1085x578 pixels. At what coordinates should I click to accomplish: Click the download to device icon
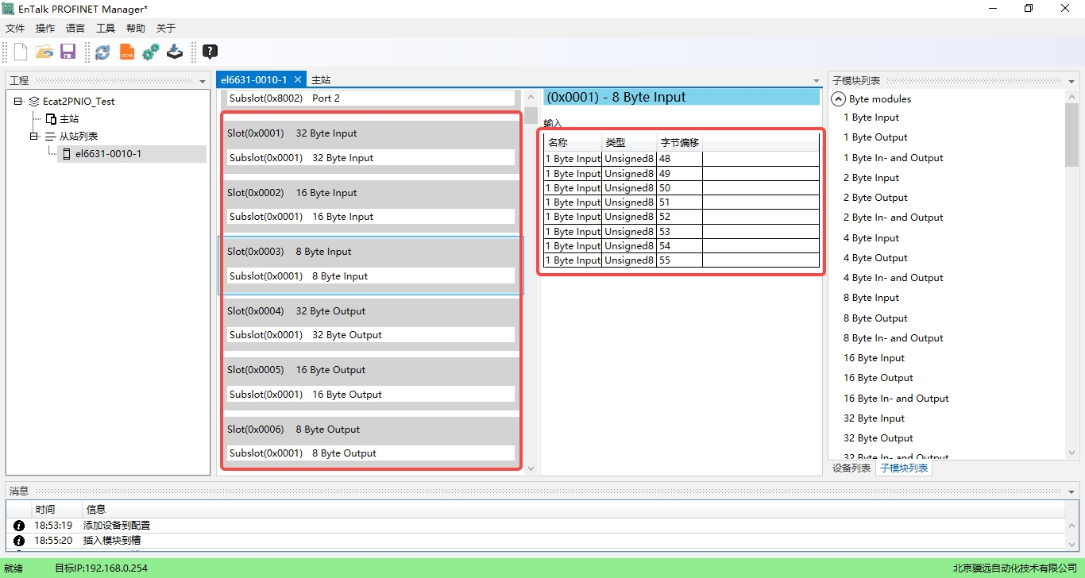175,52
